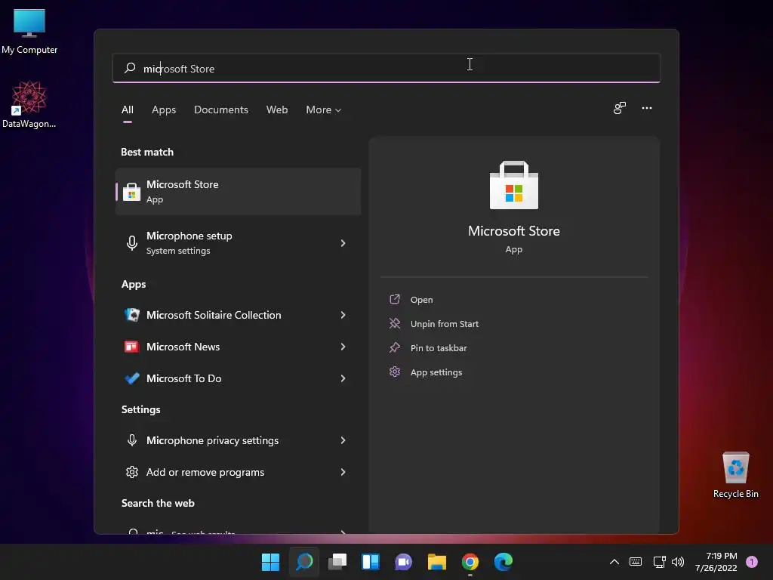The image size is (773, 580).
Task: Open Widgets from the taskbar
Action: coord(370,562)
